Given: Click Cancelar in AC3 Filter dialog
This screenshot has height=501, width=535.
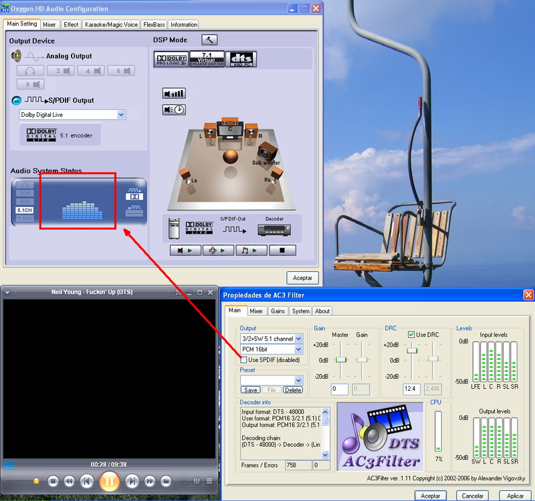Looking at the screenshot, I should (472, 496).
